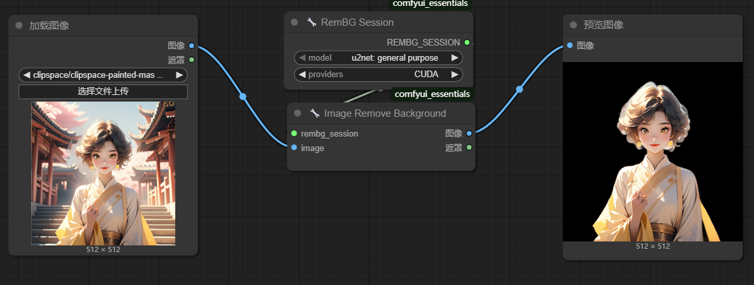Select next model with right arrow
Screen dimensions: 754x285
[454, 58]
